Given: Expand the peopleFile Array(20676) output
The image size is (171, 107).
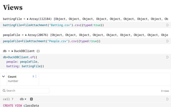Looking at the screenshot, I should 26,35.
